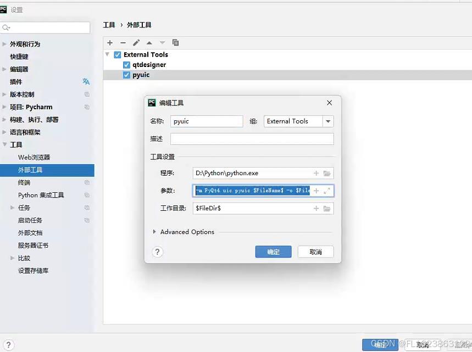
Task: Expand the 项目: Pycharm category
Action: (4, 107)
